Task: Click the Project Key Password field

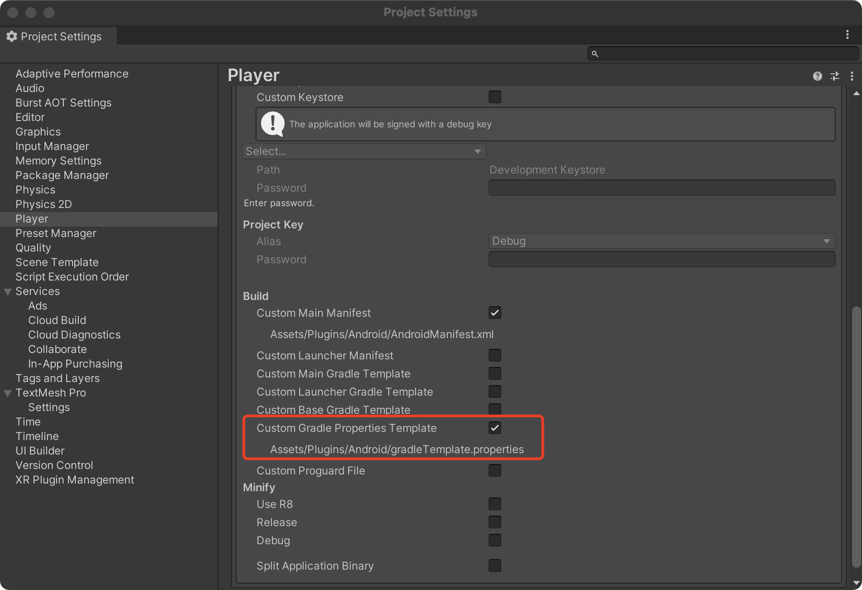Action: (662, 259)
